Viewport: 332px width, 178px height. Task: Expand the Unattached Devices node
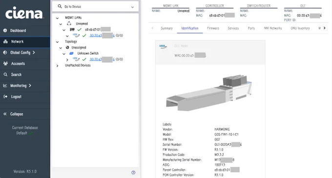point(58,66)
